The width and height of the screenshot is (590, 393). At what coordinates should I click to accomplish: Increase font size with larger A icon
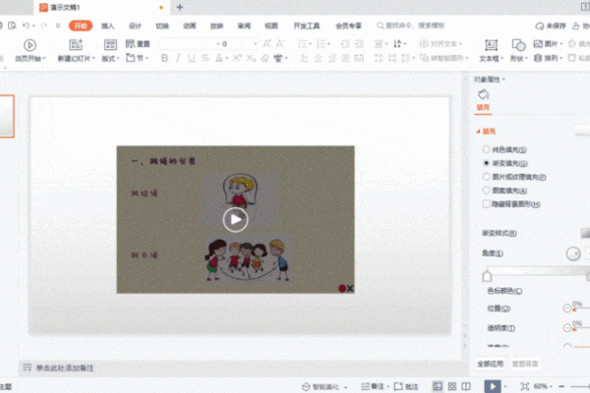coord(266,44)
